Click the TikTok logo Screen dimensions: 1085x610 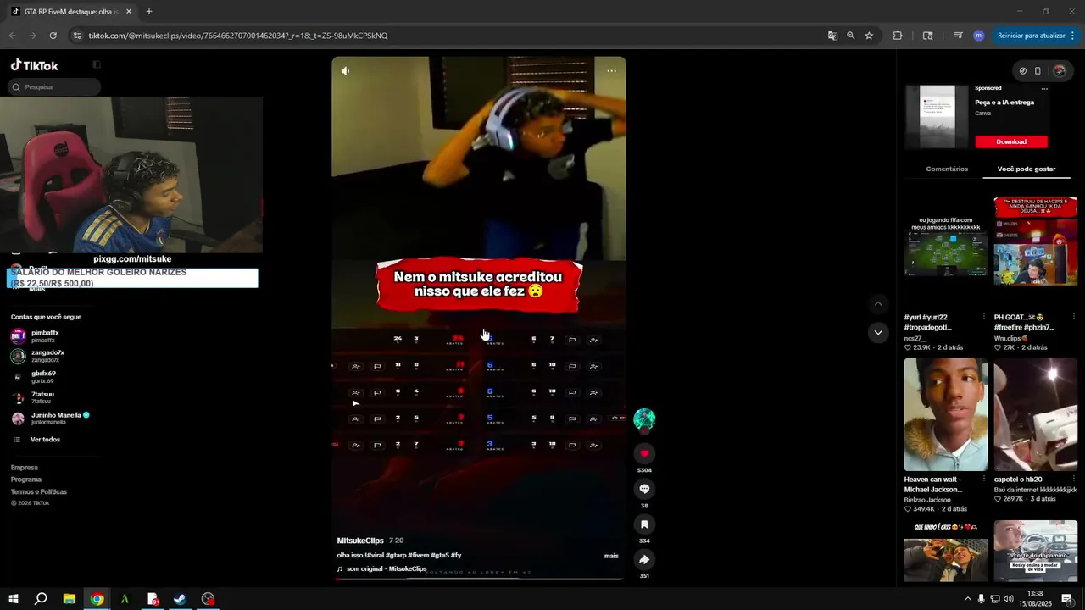coord(34,65)
